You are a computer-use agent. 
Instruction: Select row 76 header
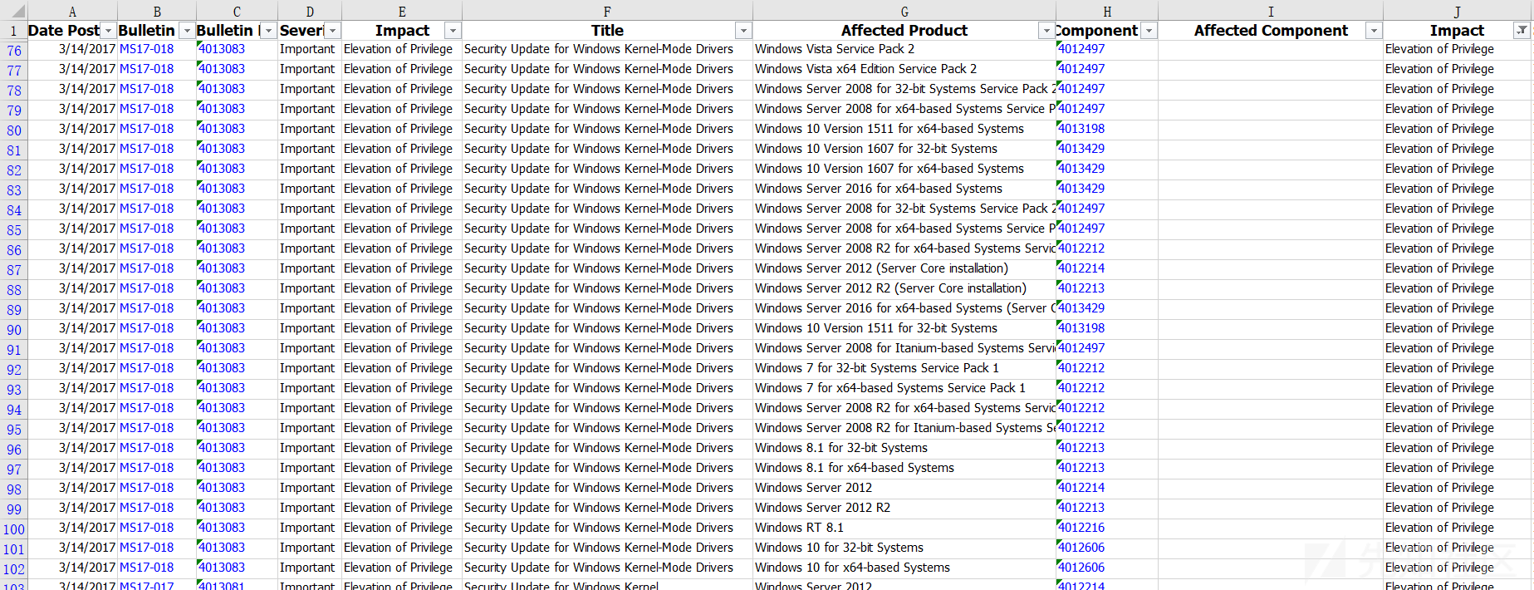point(14,51)
